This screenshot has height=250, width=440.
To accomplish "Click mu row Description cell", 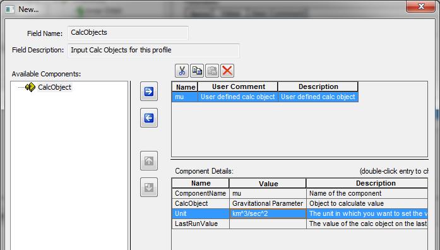I will 318,97.
